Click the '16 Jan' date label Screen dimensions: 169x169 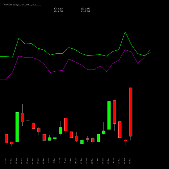[x=65, y=161]
